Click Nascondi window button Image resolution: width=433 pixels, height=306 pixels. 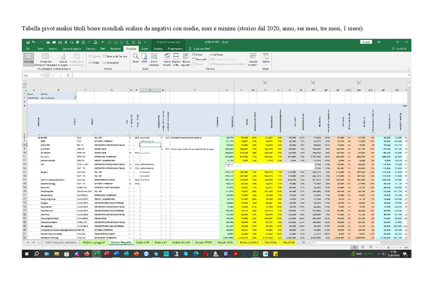point(199,59)
